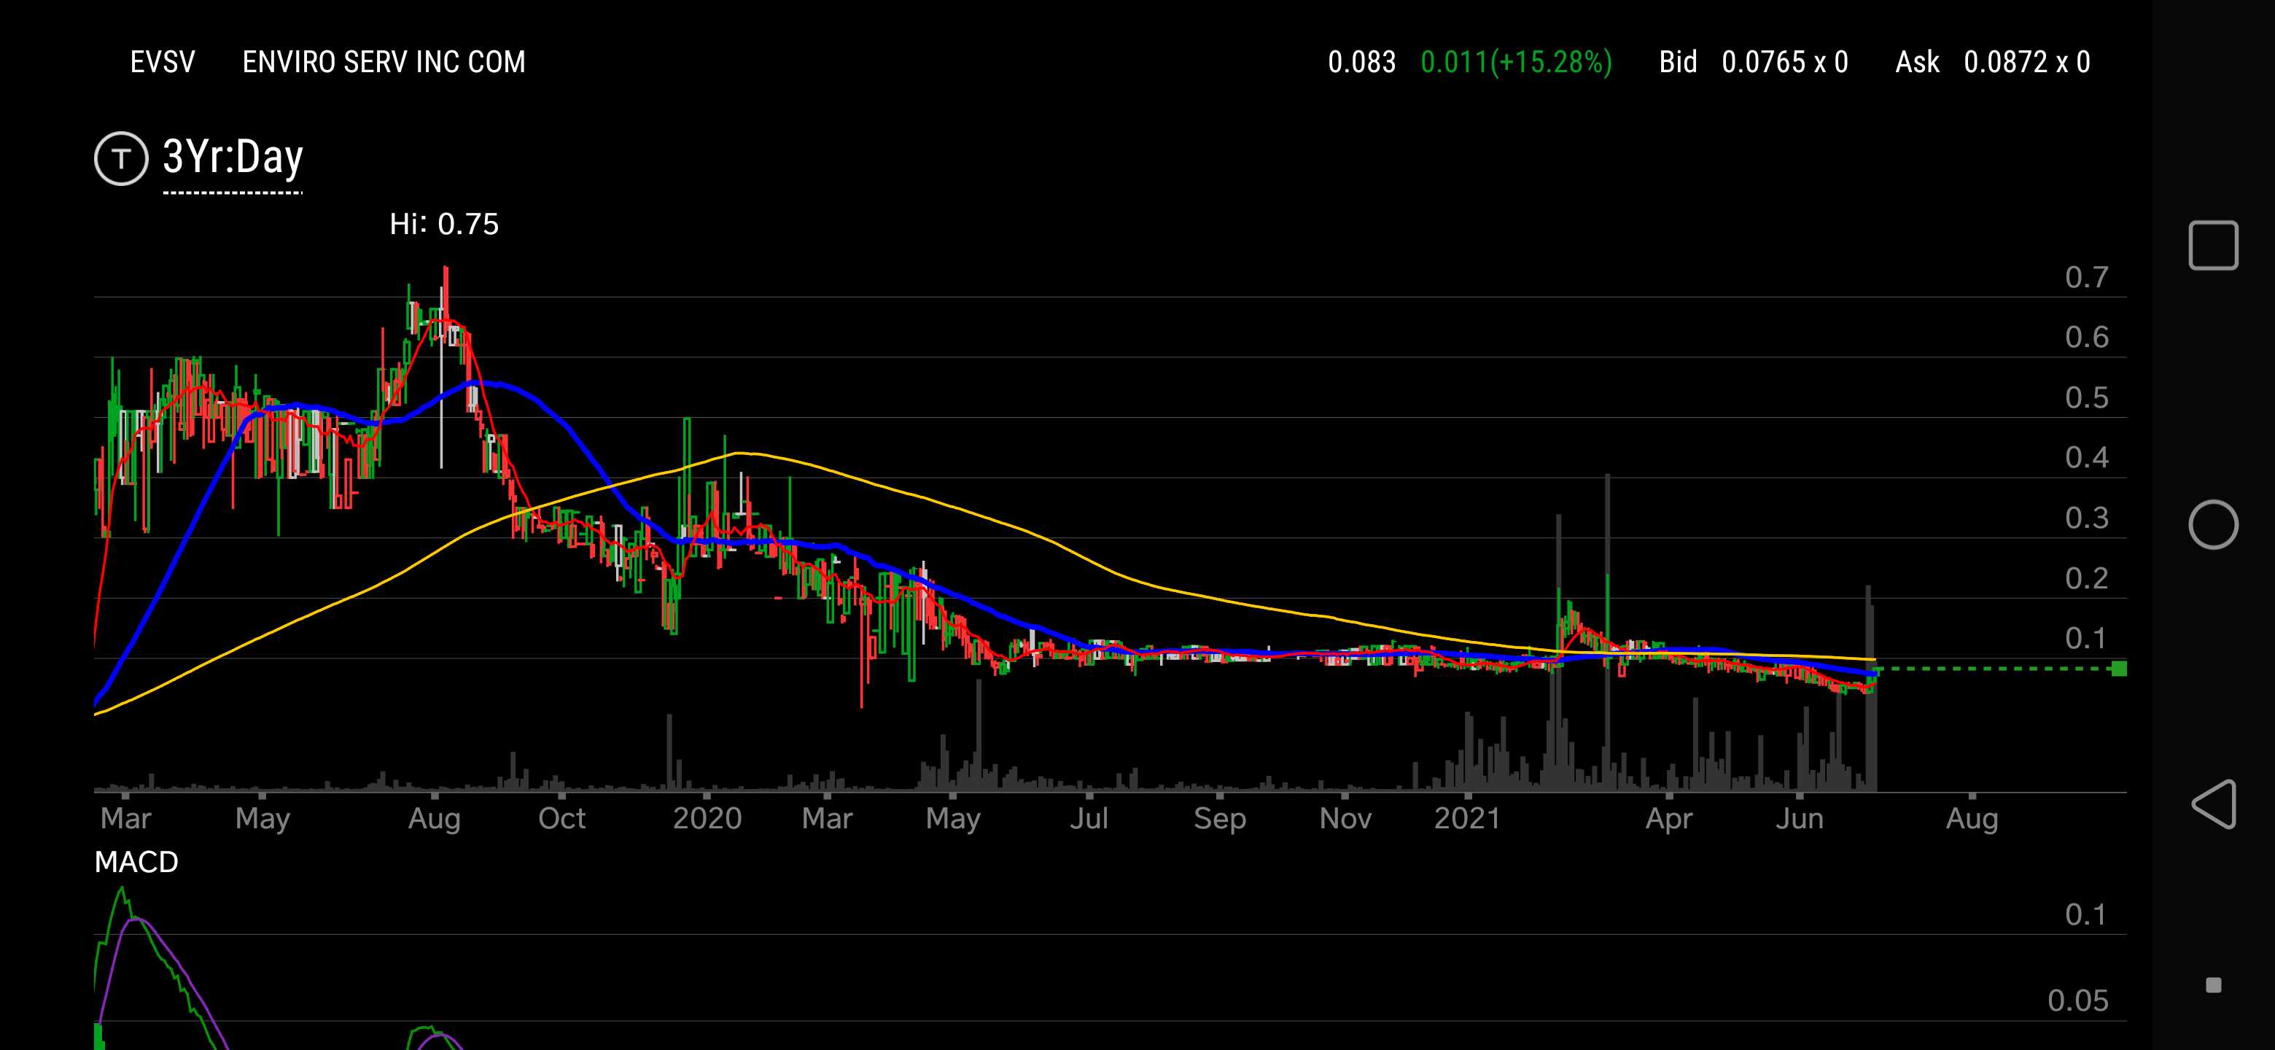The height and width of the screenshot is (1050, 2275).
Task: Tap the Jun date axis label
Action: coord(1800,819)
